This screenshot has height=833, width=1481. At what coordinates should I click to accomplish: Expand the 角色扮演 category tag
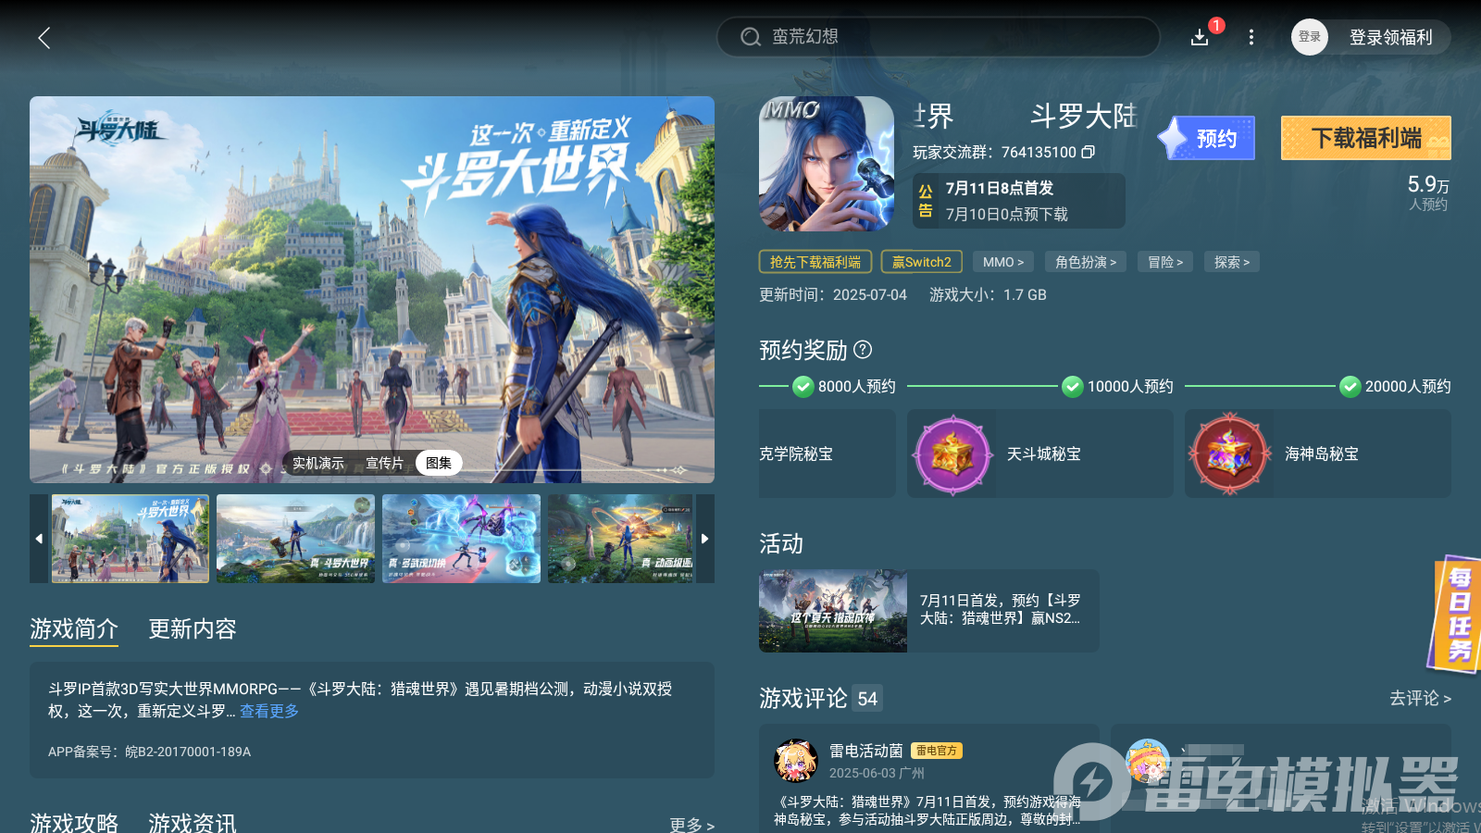pos(1086,262)
